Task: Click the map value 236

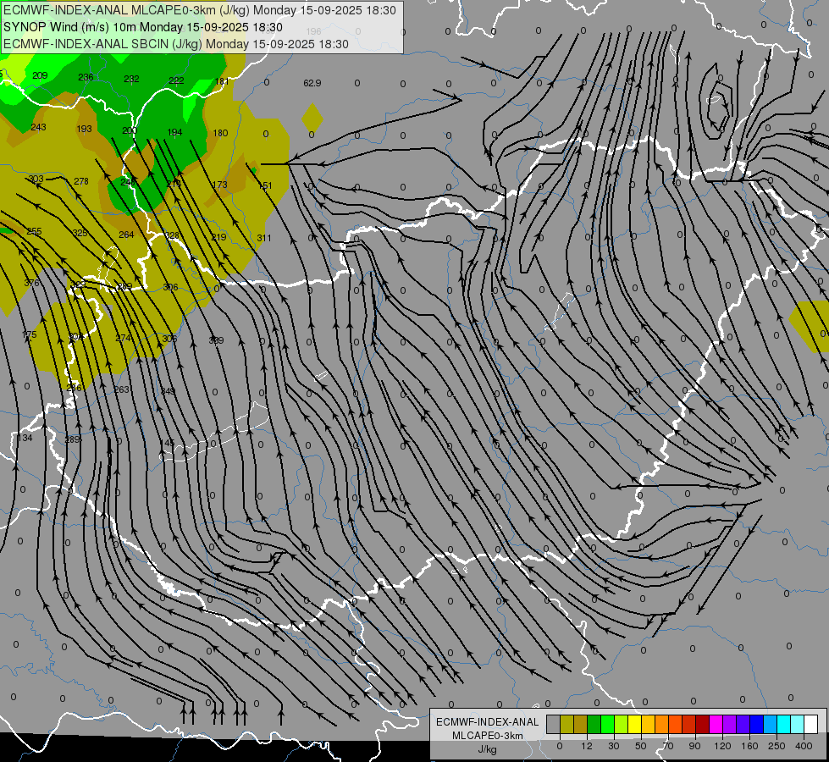Action: [86, 77]
